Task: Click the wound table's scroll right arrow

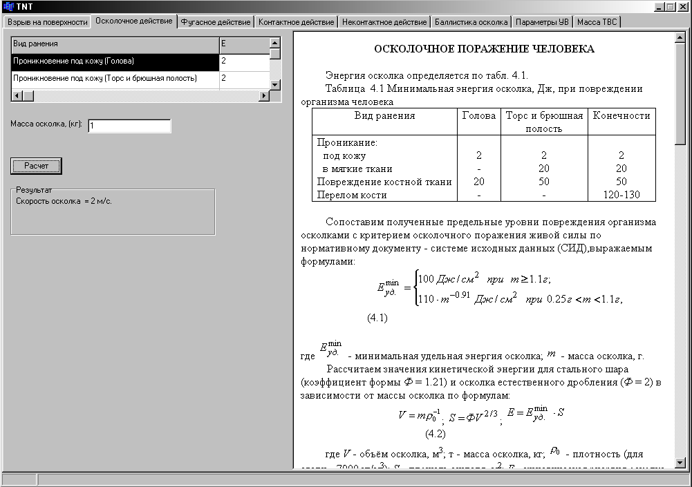Action: [x=264, y=95]
